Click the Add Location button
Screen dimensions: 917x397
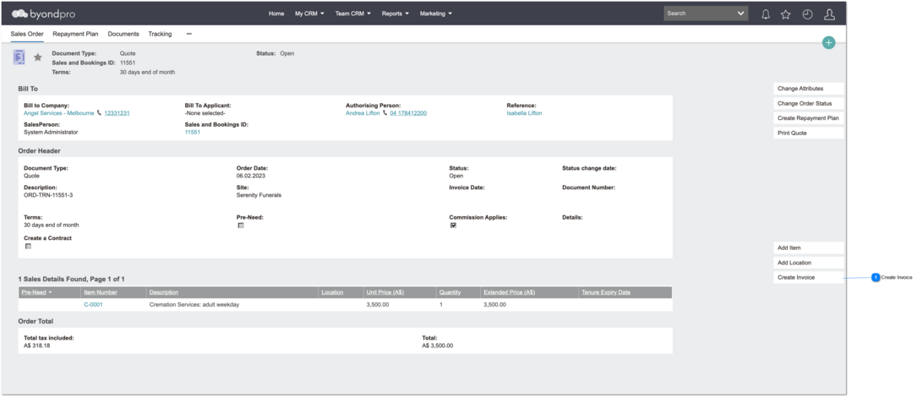(808, 263)
